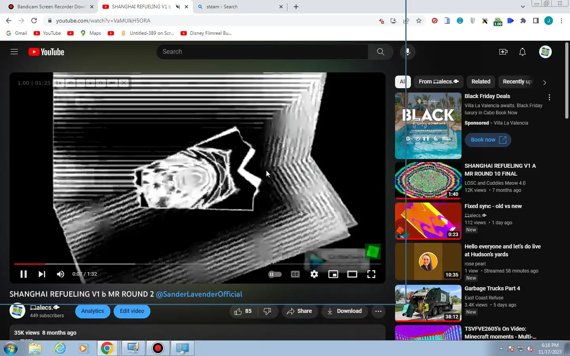Open the Gmail bookmark
The image size is (570, 356).
point(17,33)
